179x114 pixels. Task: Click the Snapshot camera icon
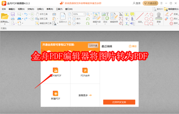(54, 14)
